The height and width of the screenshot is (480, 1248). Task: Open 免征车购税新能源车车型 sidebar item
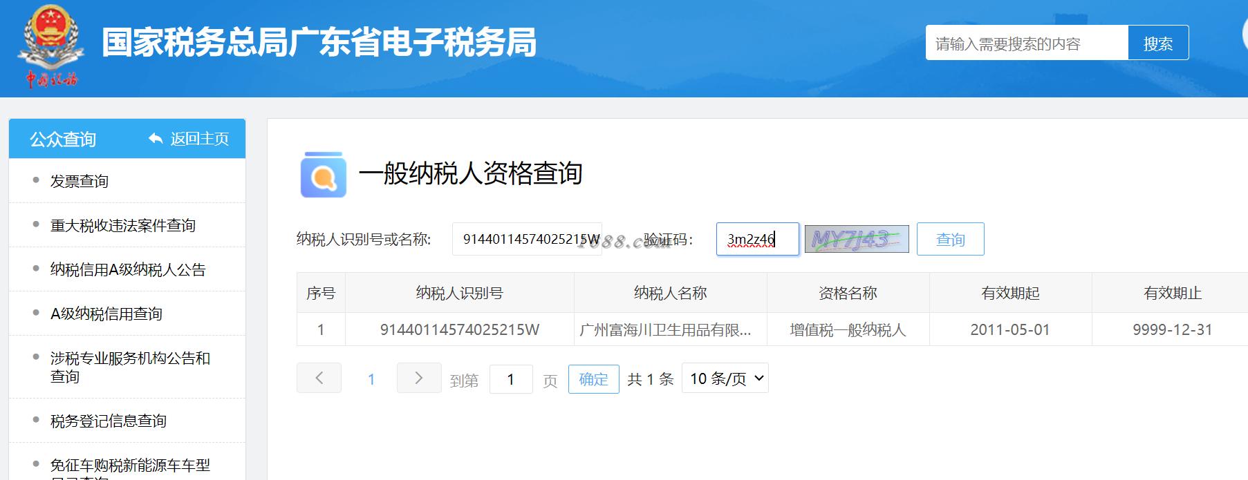click(130, 468)
